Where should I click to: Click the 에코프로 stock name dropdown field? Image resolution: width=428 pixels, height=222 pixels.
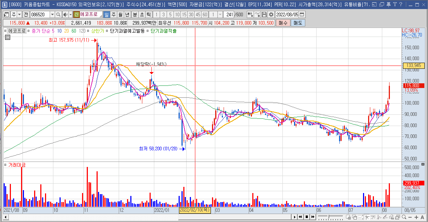(91, 15)
